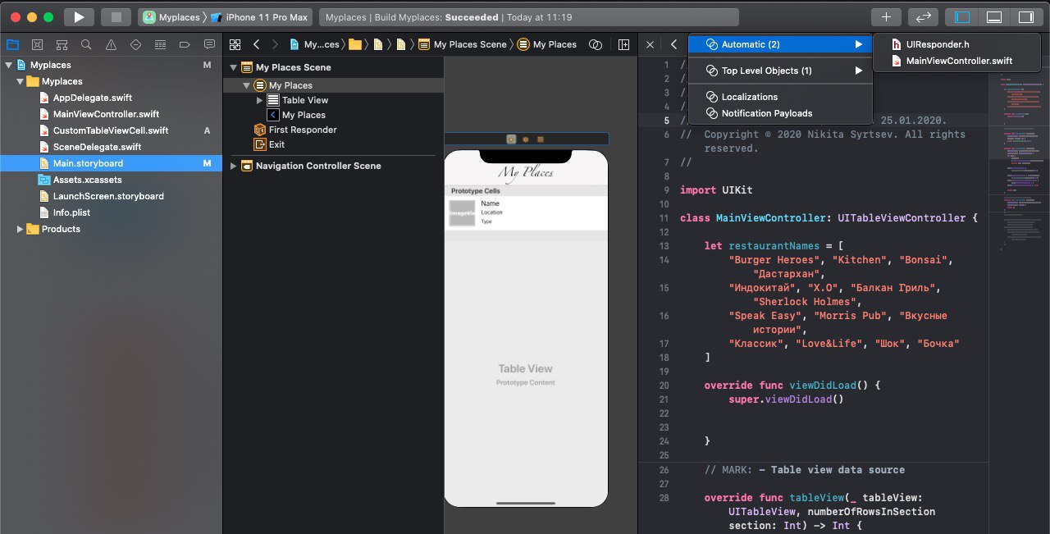1050x534 pixels.
Task: Open the Source Control navigator
Action: (x=37, y=44)
